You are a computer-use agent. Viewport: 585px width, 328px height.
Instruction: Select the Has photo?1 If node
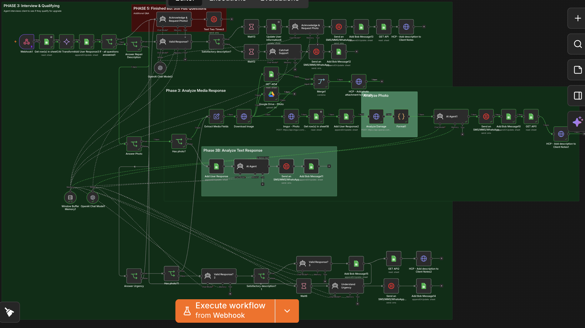point(171,274)
